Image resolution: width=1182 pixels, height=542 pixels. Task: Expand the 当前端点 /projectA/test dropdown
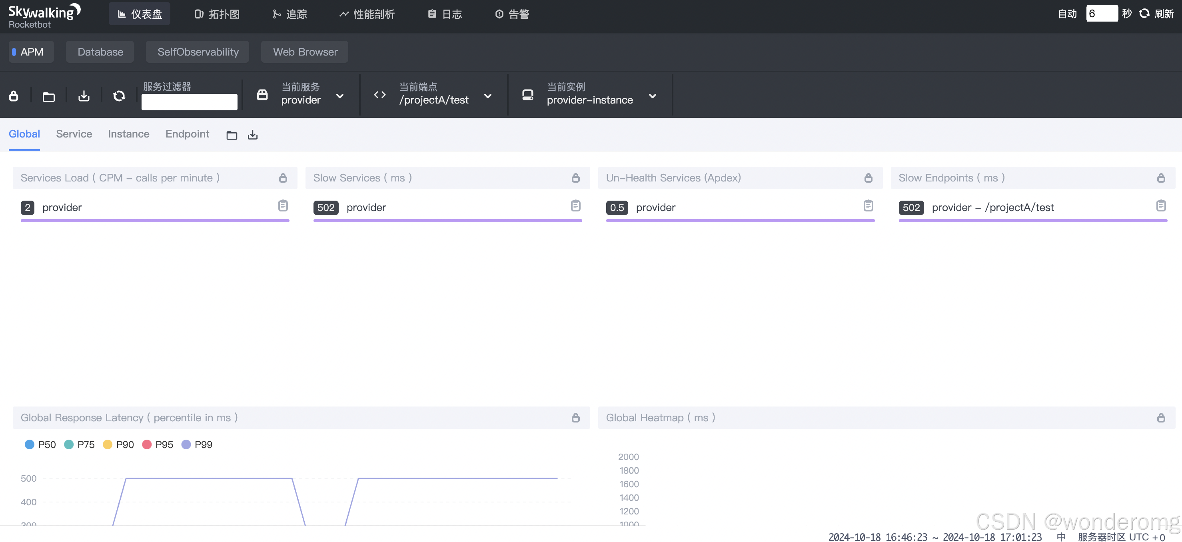point(488,96)
